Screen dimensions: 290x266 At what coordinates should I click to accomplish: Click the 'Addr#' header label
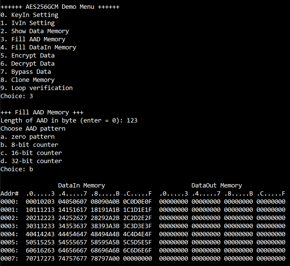tap(9, 194)
